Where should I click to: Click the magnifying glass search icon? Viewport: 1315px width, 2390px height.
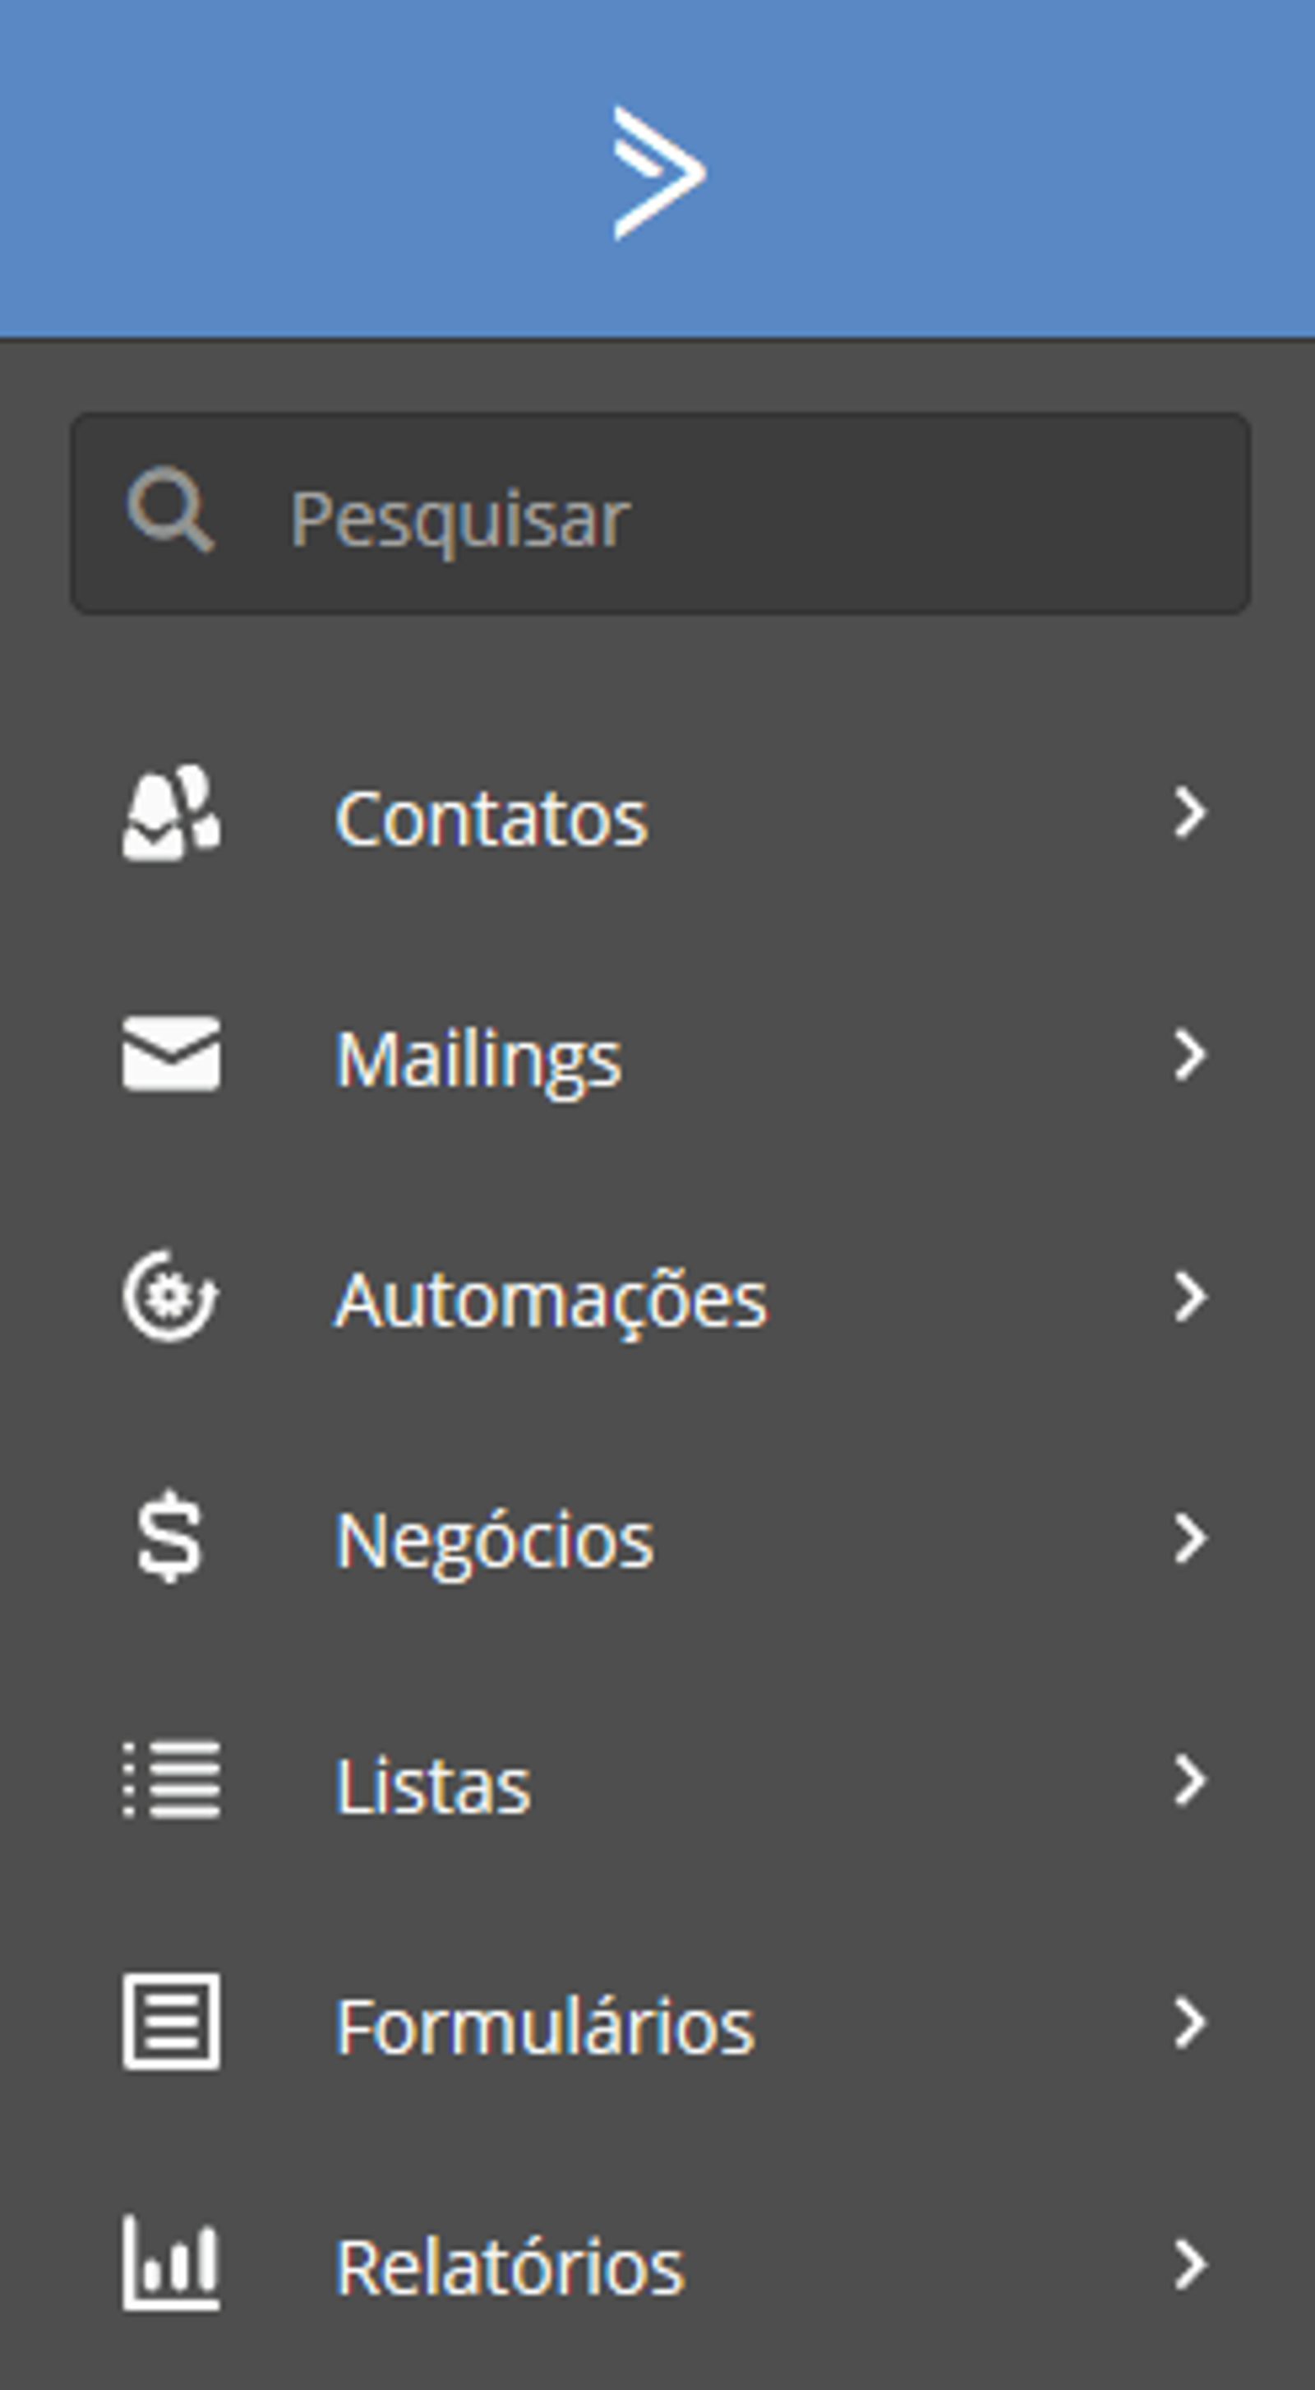171,510
